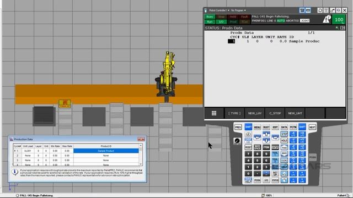353x198 pixels.
Task: Click the I/O pendant key
Action: click(266, 180)
